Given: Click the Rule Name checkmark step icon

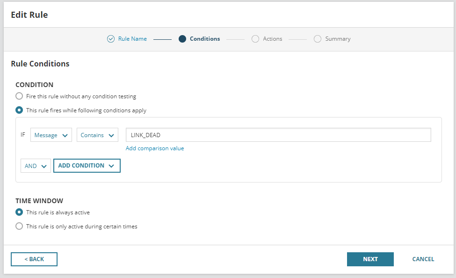Looking at the screenshot, I should coord(111,39).
